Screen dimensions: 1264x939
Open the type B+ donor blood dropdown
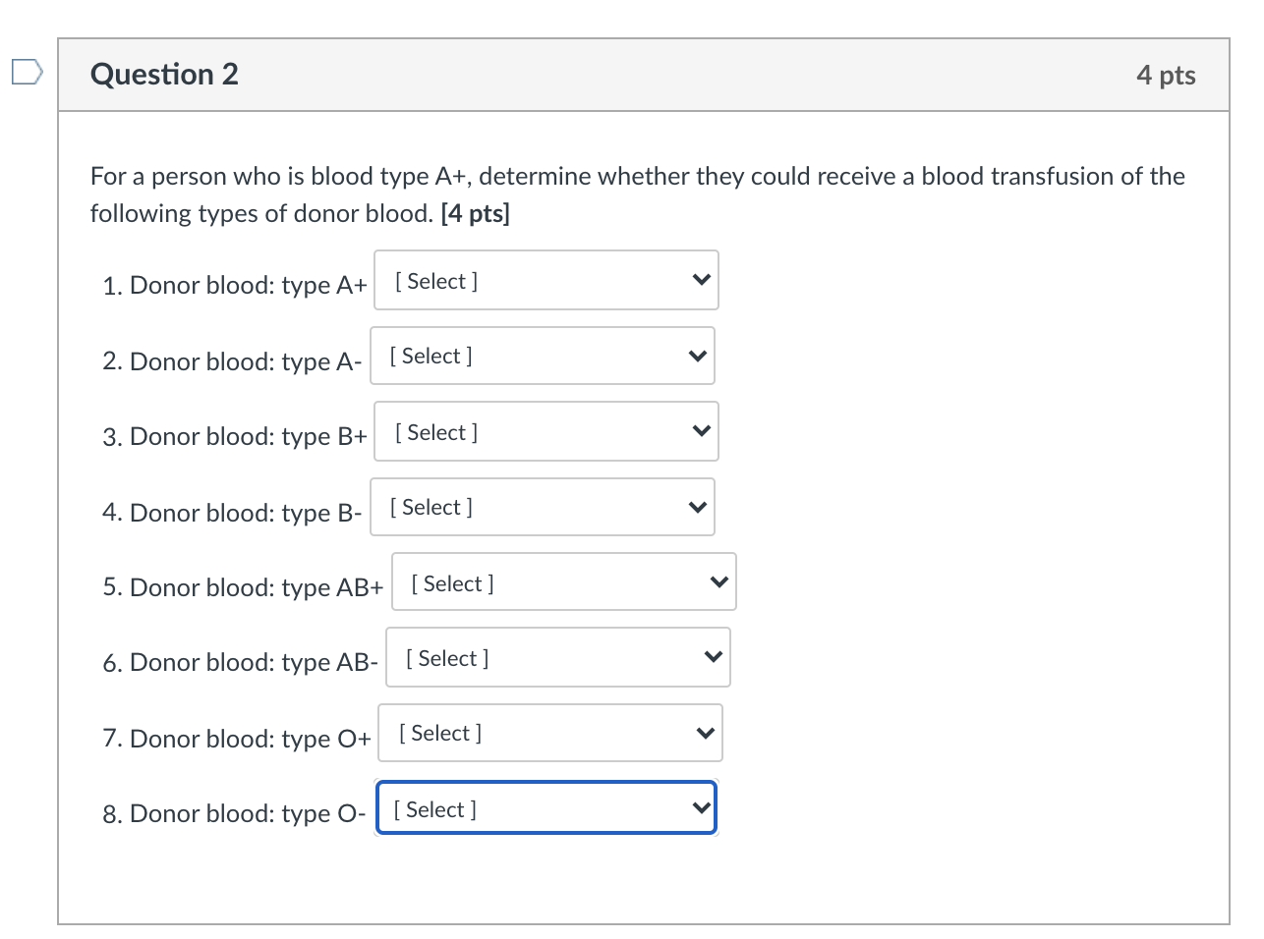coord(546,431)
